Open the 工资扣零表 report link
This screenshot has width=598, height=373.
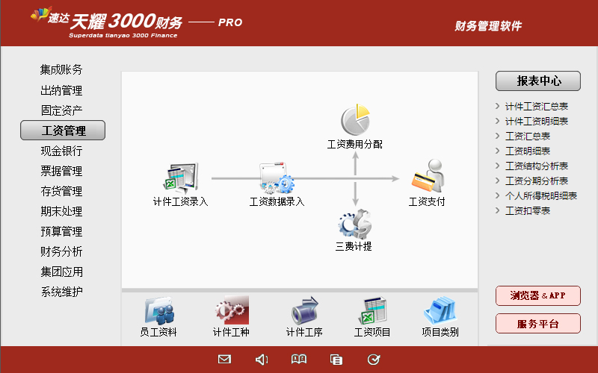click(x=528, y=211)
